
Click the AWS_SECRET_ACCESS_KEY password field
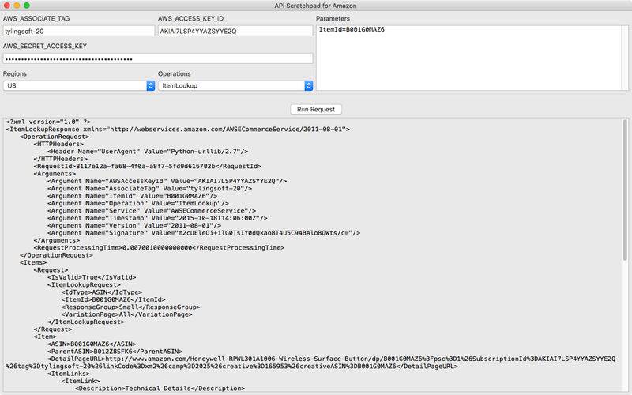pyautogui.click(x=158, y=58)
